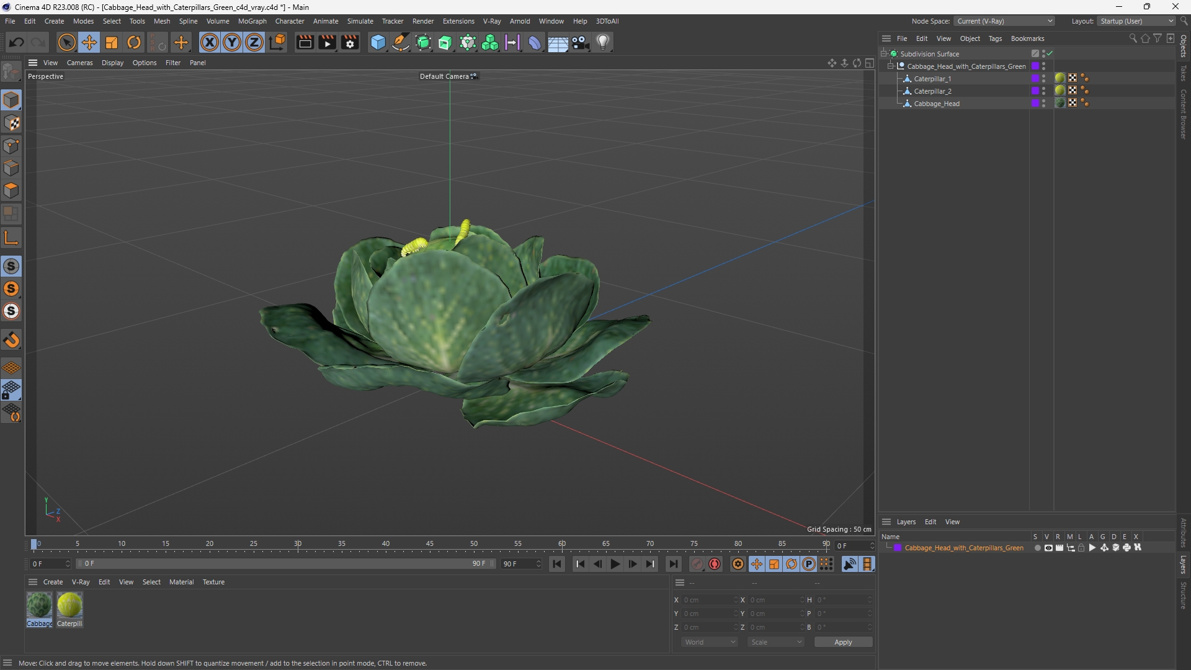Go to start of animation
This screenshot has width=1191, height=670.
(557, 564)
